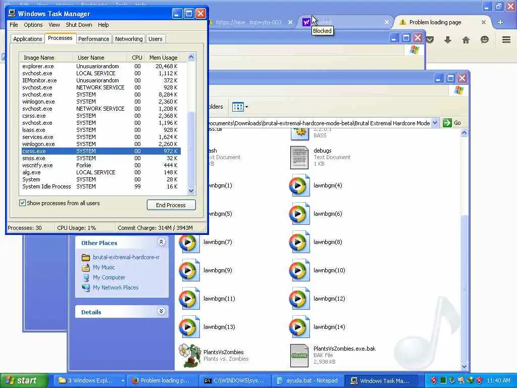Sort processes by Image Name column
Screen dimensions: 517x388
click(x=46, y=58)
